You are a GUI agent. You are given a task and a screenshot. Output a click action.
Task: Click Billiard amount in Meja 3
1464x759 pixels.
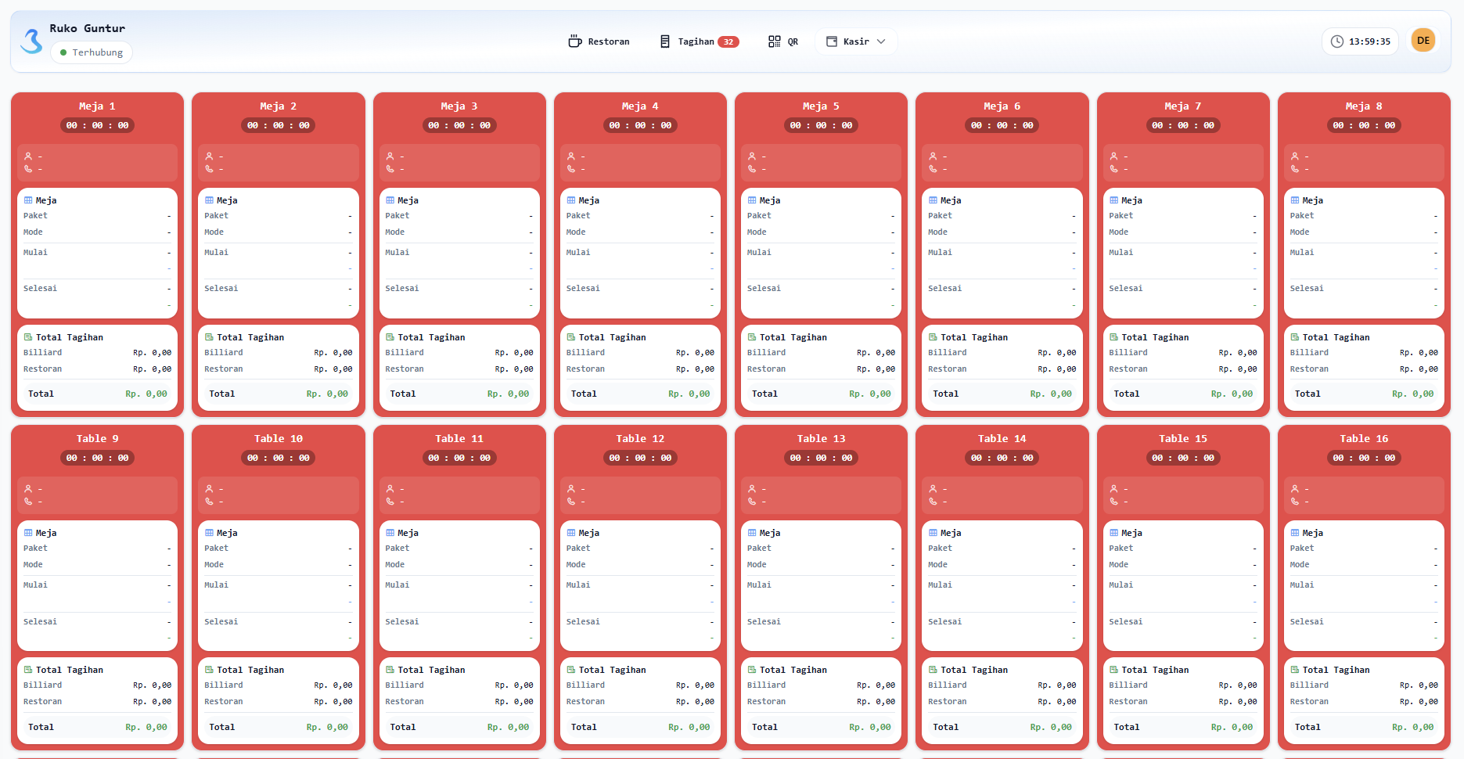pyautogui.click(x=514, y=353)
